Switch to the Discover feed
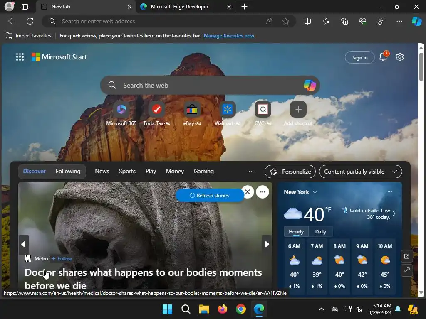Viewport: 426px width, 319px height. (34, 172)
